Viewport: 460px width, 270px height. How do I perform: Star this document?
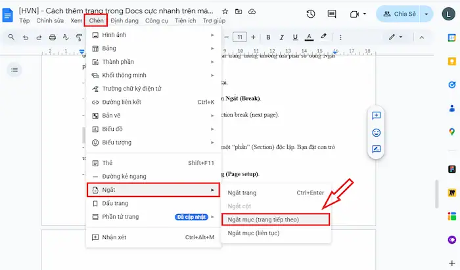click(x=225, y=11)
